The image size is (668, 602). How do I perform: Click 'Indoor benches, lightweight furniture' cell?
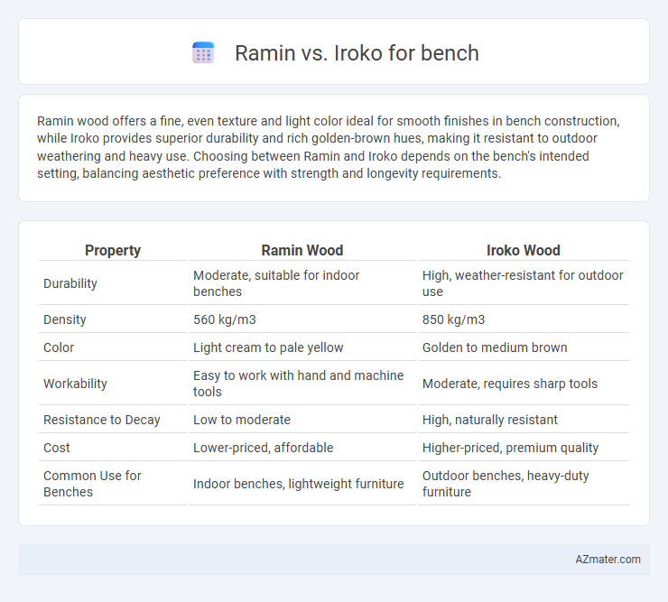coord(302,484)
